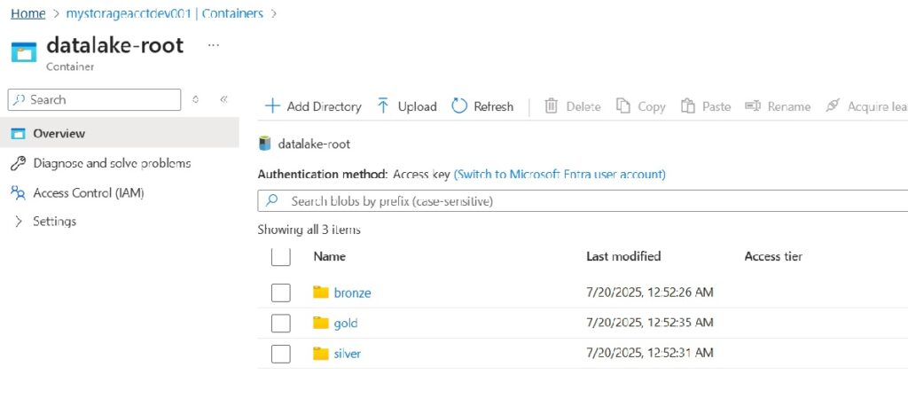
Task: Click the Paste label
Action: tap(716, 106)
